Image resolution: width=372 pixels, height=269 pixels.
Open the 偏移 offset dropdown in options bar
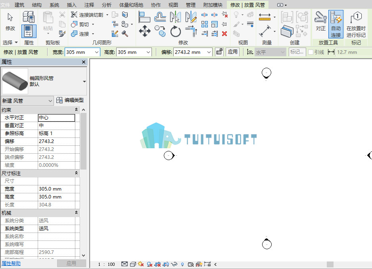pos(209,52)
